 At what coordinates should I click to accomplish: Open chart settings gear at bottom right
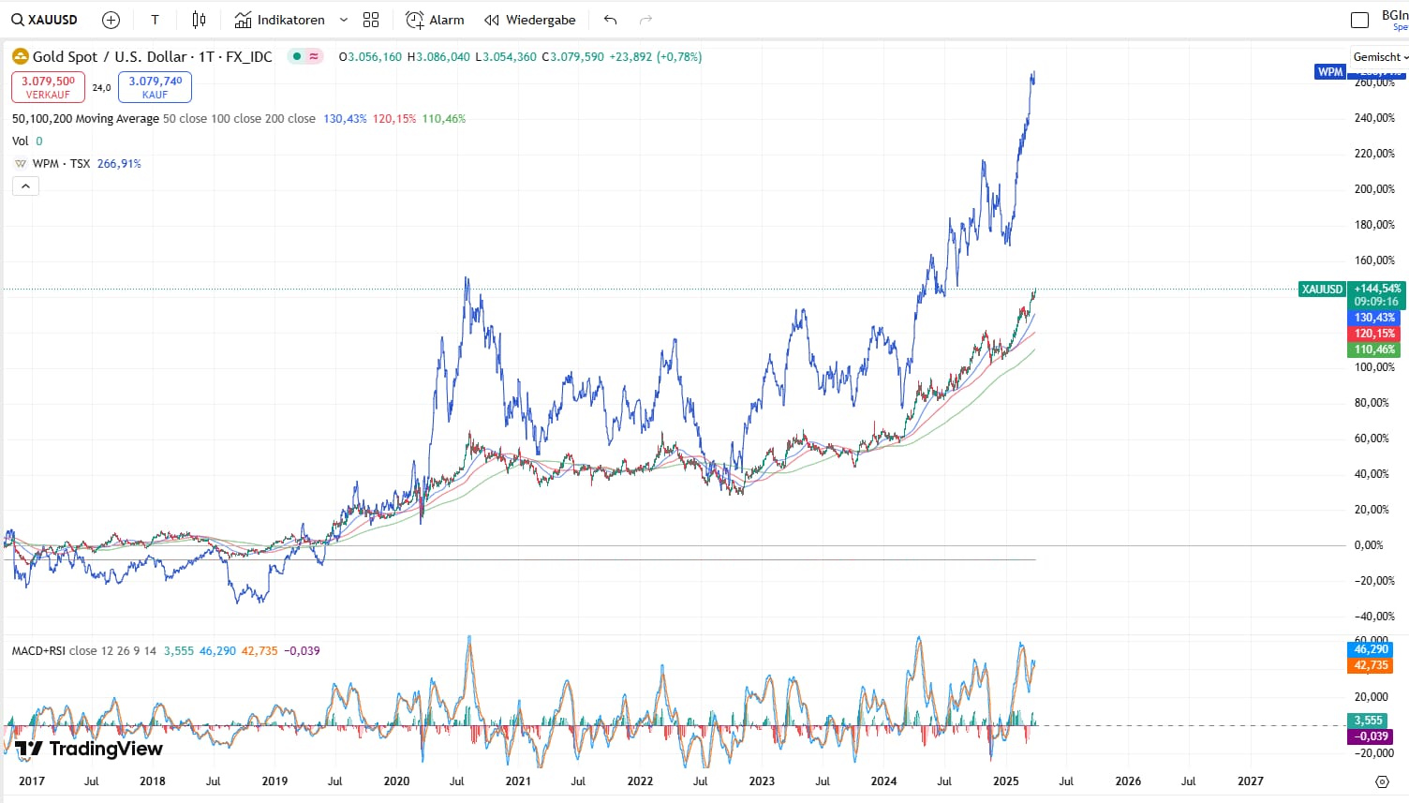1382,781
